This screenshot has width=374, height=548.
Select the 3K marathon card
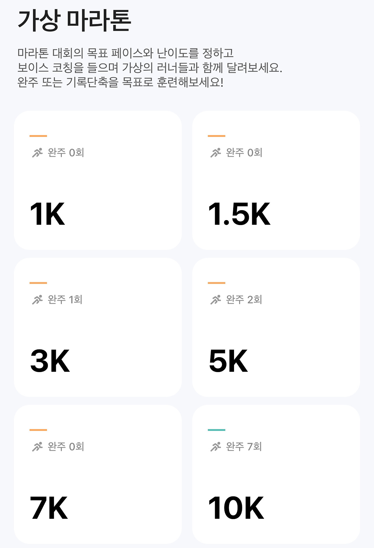coord(98,327)
